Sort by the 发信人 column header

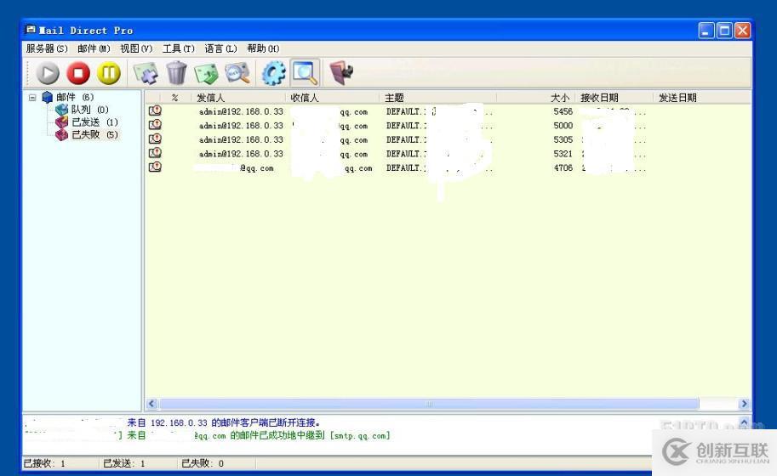[x=238, y=98]
